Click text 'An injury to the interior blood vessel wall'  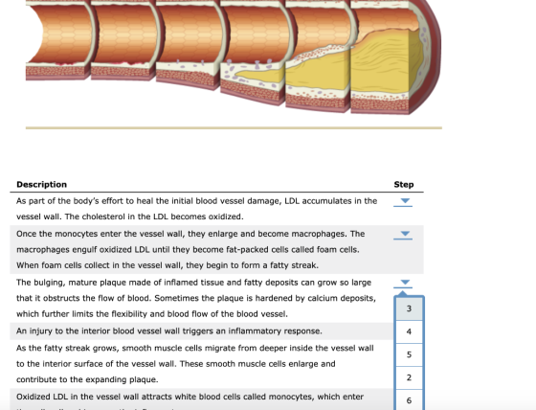(98, 331)
